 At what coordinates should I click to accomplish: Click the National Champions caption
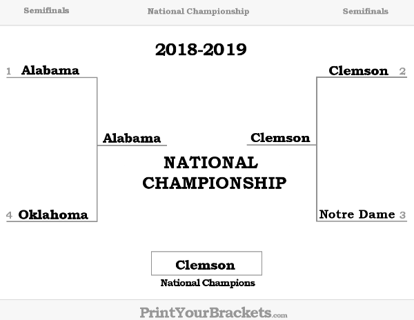pyautogui.click(x=208, y=283)
